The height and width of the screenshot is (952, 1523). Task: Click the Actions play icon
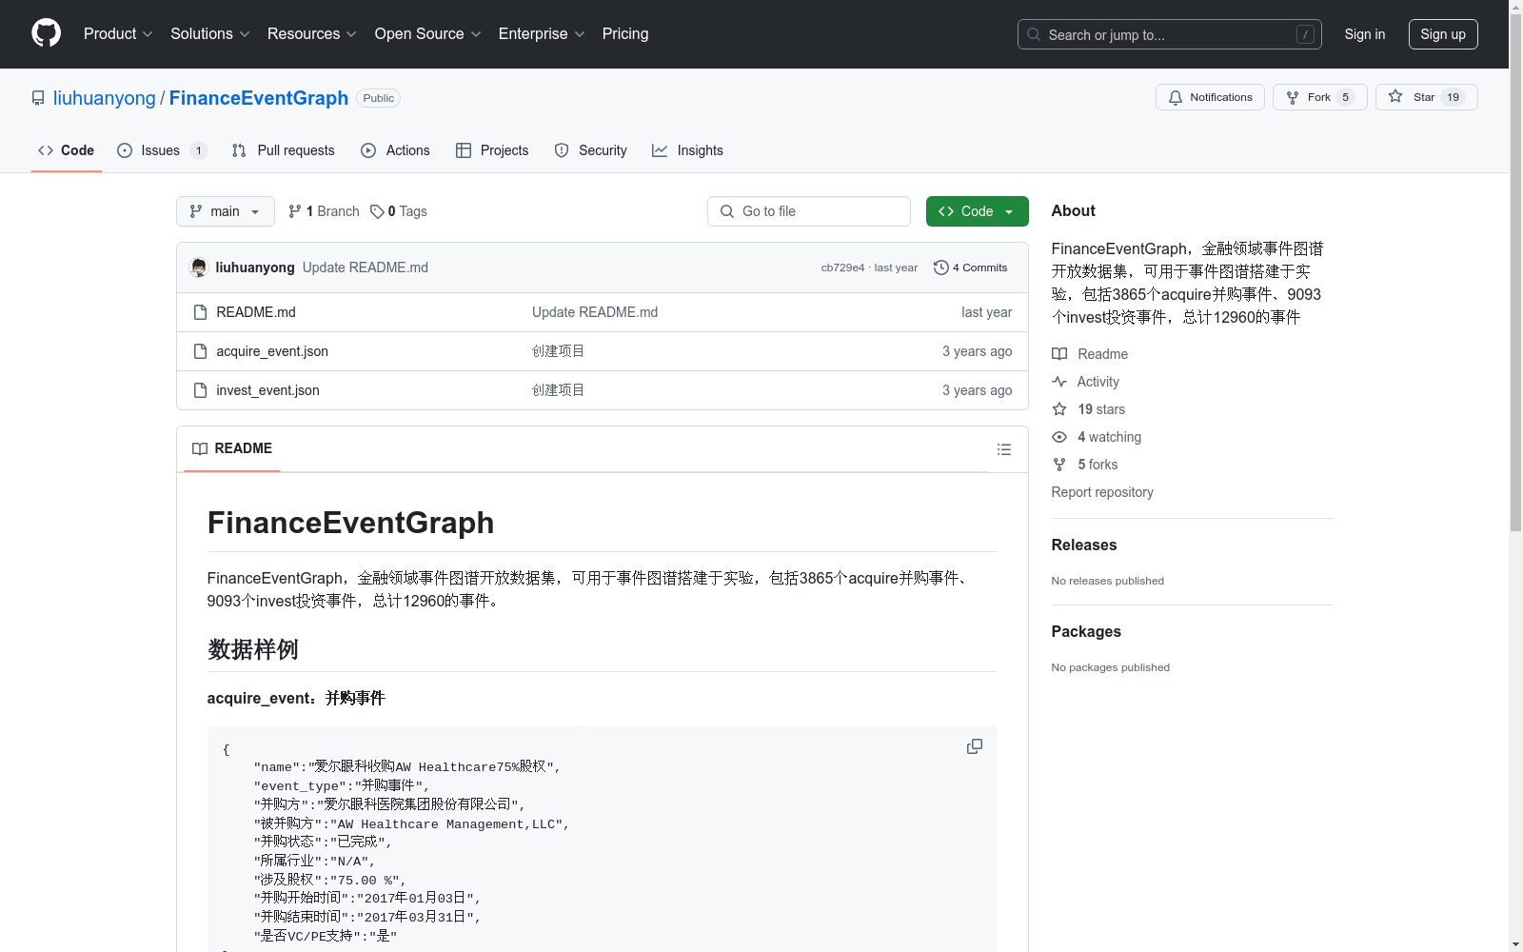click(x=368, y=150)
